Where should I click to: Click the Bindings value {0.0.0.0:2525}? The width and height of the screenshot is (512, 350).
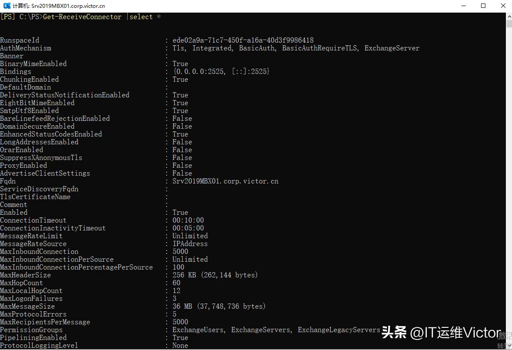tap(221, 71)
